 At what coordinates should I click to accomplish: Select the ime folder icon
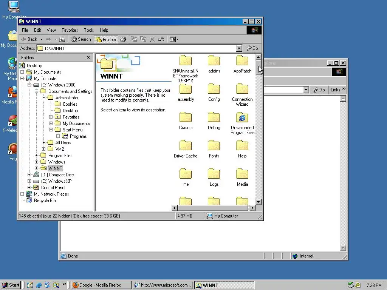pos(186,174)
